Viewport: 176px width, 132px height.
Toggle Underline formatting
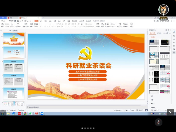pos(45,26)
